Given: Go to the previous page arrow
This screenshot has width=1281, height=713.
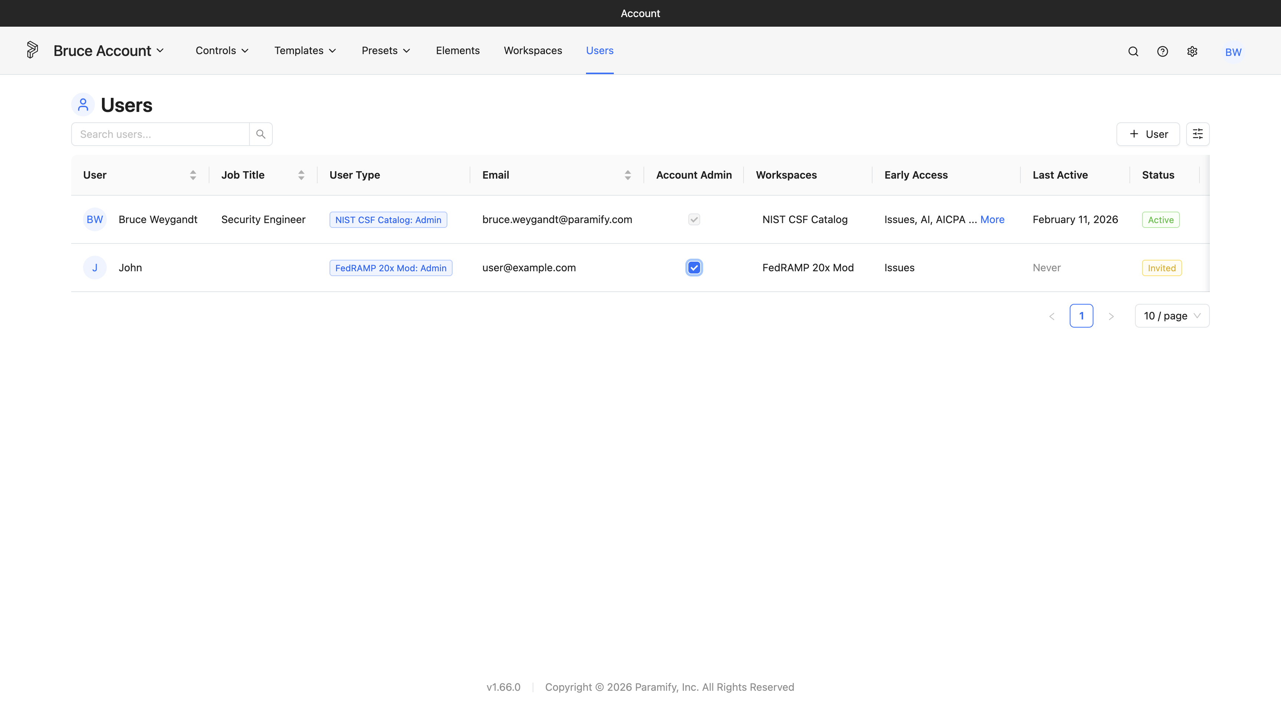Looking at the screenshot, I should pos(1052,316).
